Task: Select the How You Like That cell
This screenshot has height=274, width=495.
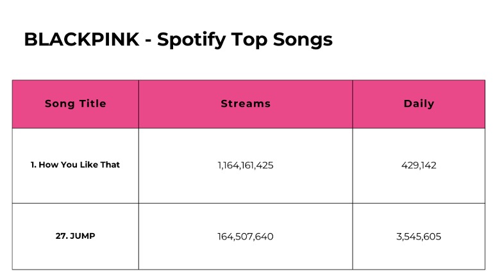Action: 75,165
